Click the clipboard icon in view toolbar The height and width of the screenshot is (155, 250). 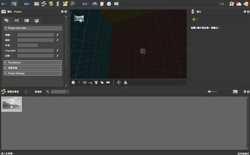102,4
